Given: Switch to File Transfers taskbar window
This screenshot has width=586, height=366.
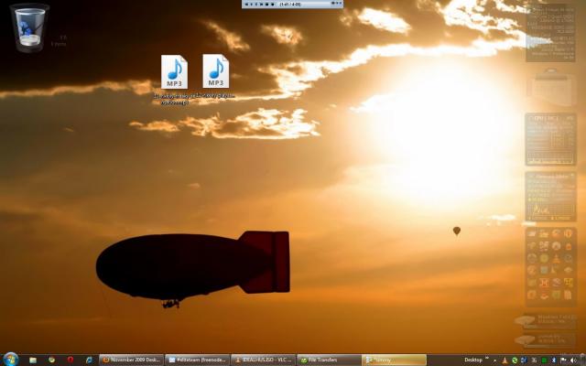Looking at the screenshot, I should coord(329,360).
